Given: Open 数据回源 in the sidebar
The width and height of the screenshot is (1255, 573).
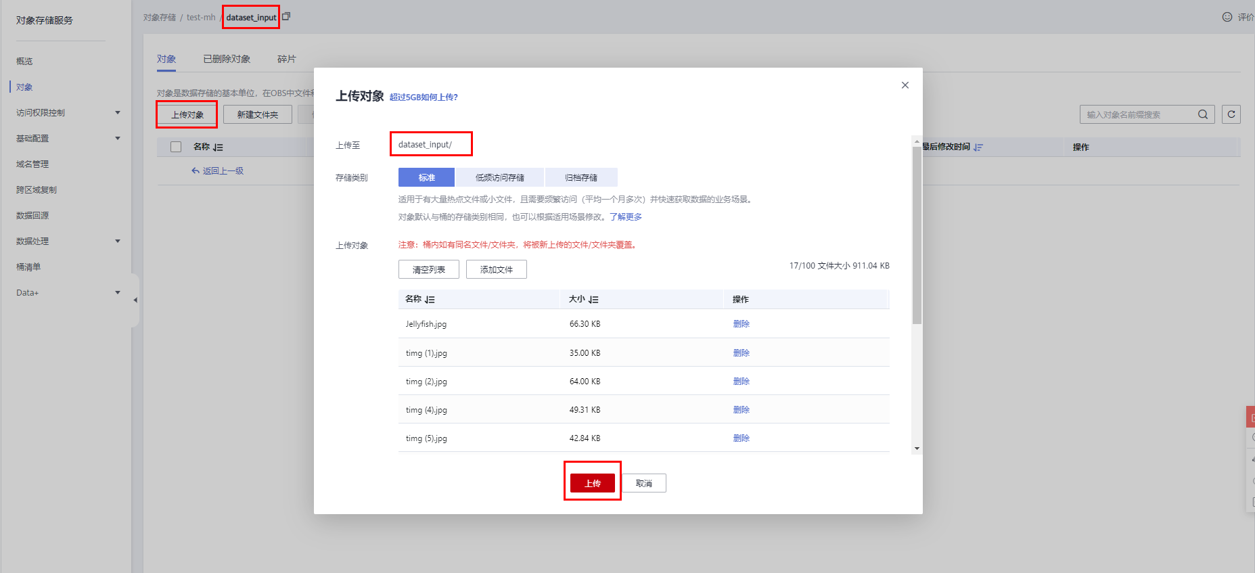Looking at the screenshot, I should click(32, 216).
